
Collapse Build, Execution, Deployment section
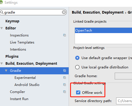point(2,64)
